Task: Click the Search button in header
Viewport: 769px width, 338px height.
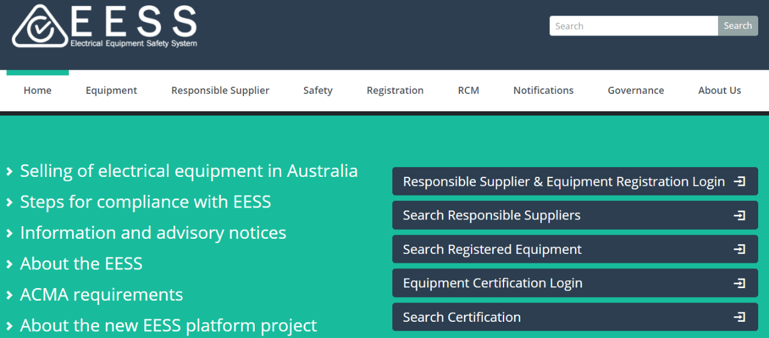Action: 738,26
